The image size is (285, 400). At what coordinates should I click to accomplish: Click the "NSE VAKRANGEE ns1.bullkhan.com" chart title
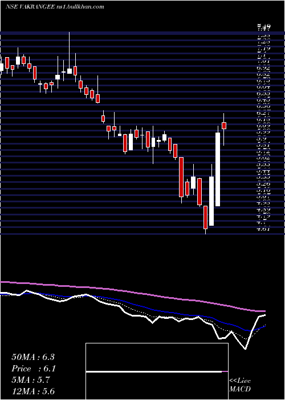55,7
